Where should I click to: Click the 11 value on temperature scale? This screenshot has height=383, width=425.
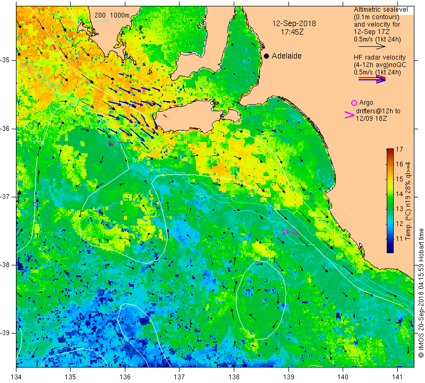[x=399, y=239]
